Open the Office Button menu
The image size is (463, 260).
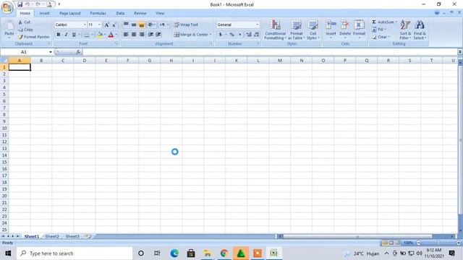(7, 7)
